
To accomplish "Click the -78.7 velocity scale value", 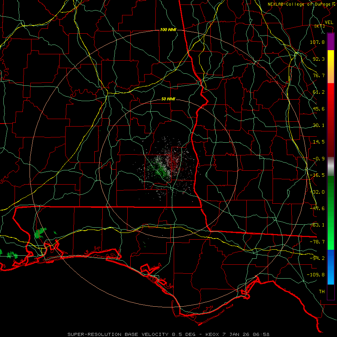I will tap(317, 242).
